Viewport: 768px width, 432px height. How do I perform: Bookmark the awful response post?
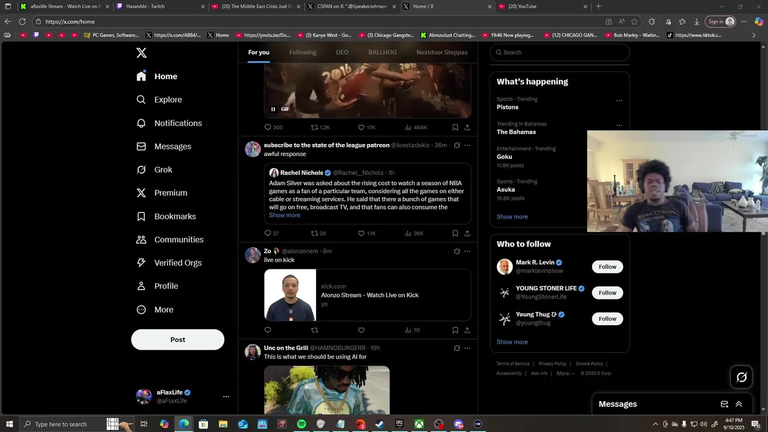(x=455, y=233)
